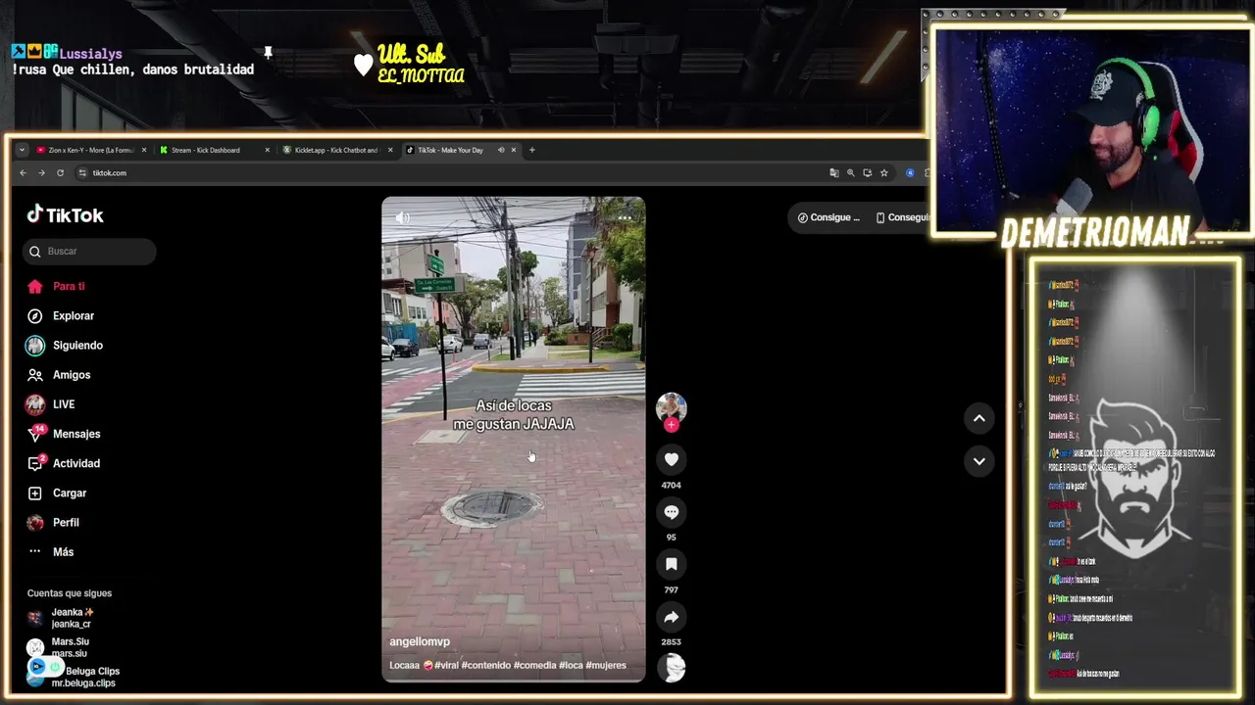This screenshot has height=705, width=1255.
Task: Open the Amigos section
Action: pyautogui.click(x=58, y=375)
